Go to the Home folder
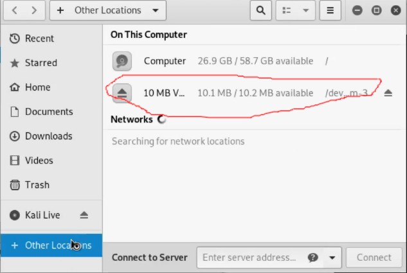Screen dimensions: 407x273 tap(37, 87)
